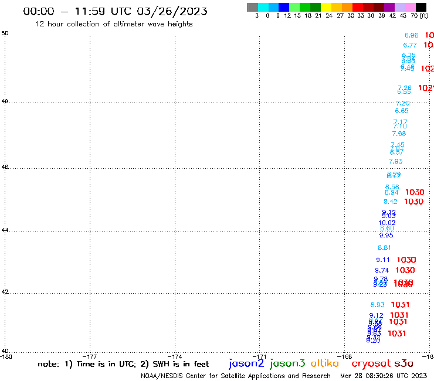Click the wave height value 8.42

(x=391, y=202)
